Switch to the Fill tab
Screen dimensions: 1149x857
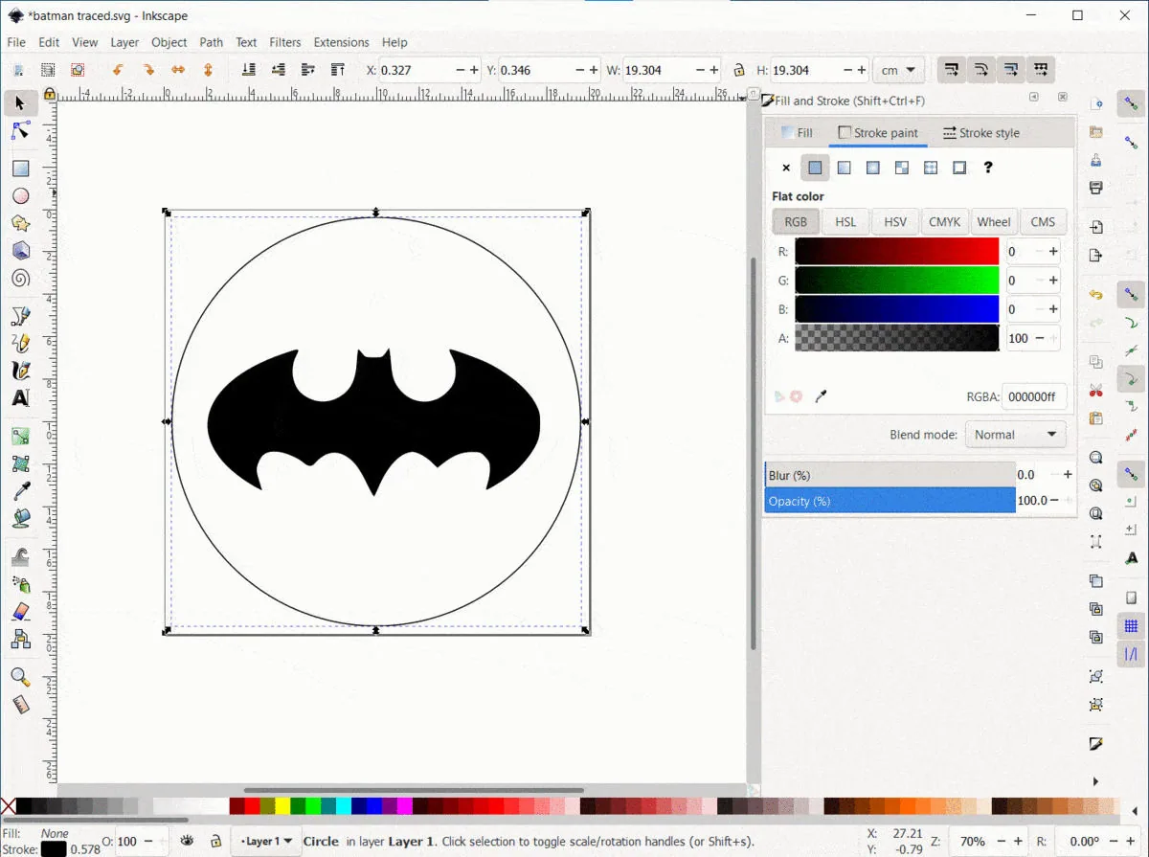pos(797,133)
